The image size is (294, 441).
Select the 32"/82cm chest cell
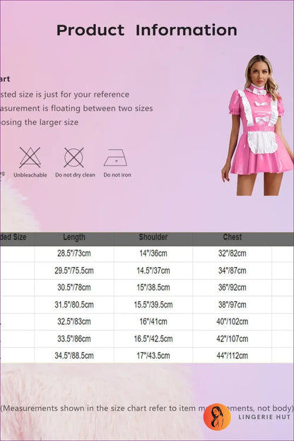(233, 254)
